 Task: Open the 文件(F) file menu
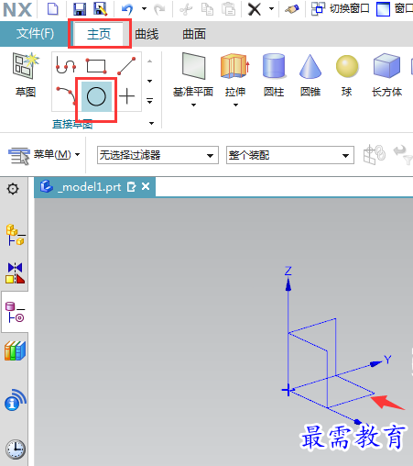[x=35, y=33]
